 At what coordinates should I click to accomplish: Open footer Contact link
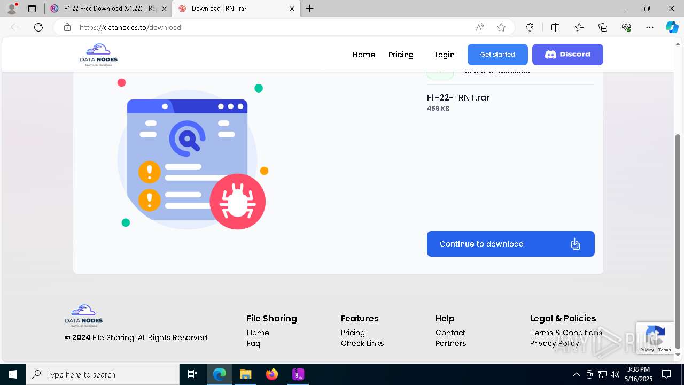pos(450,333)
